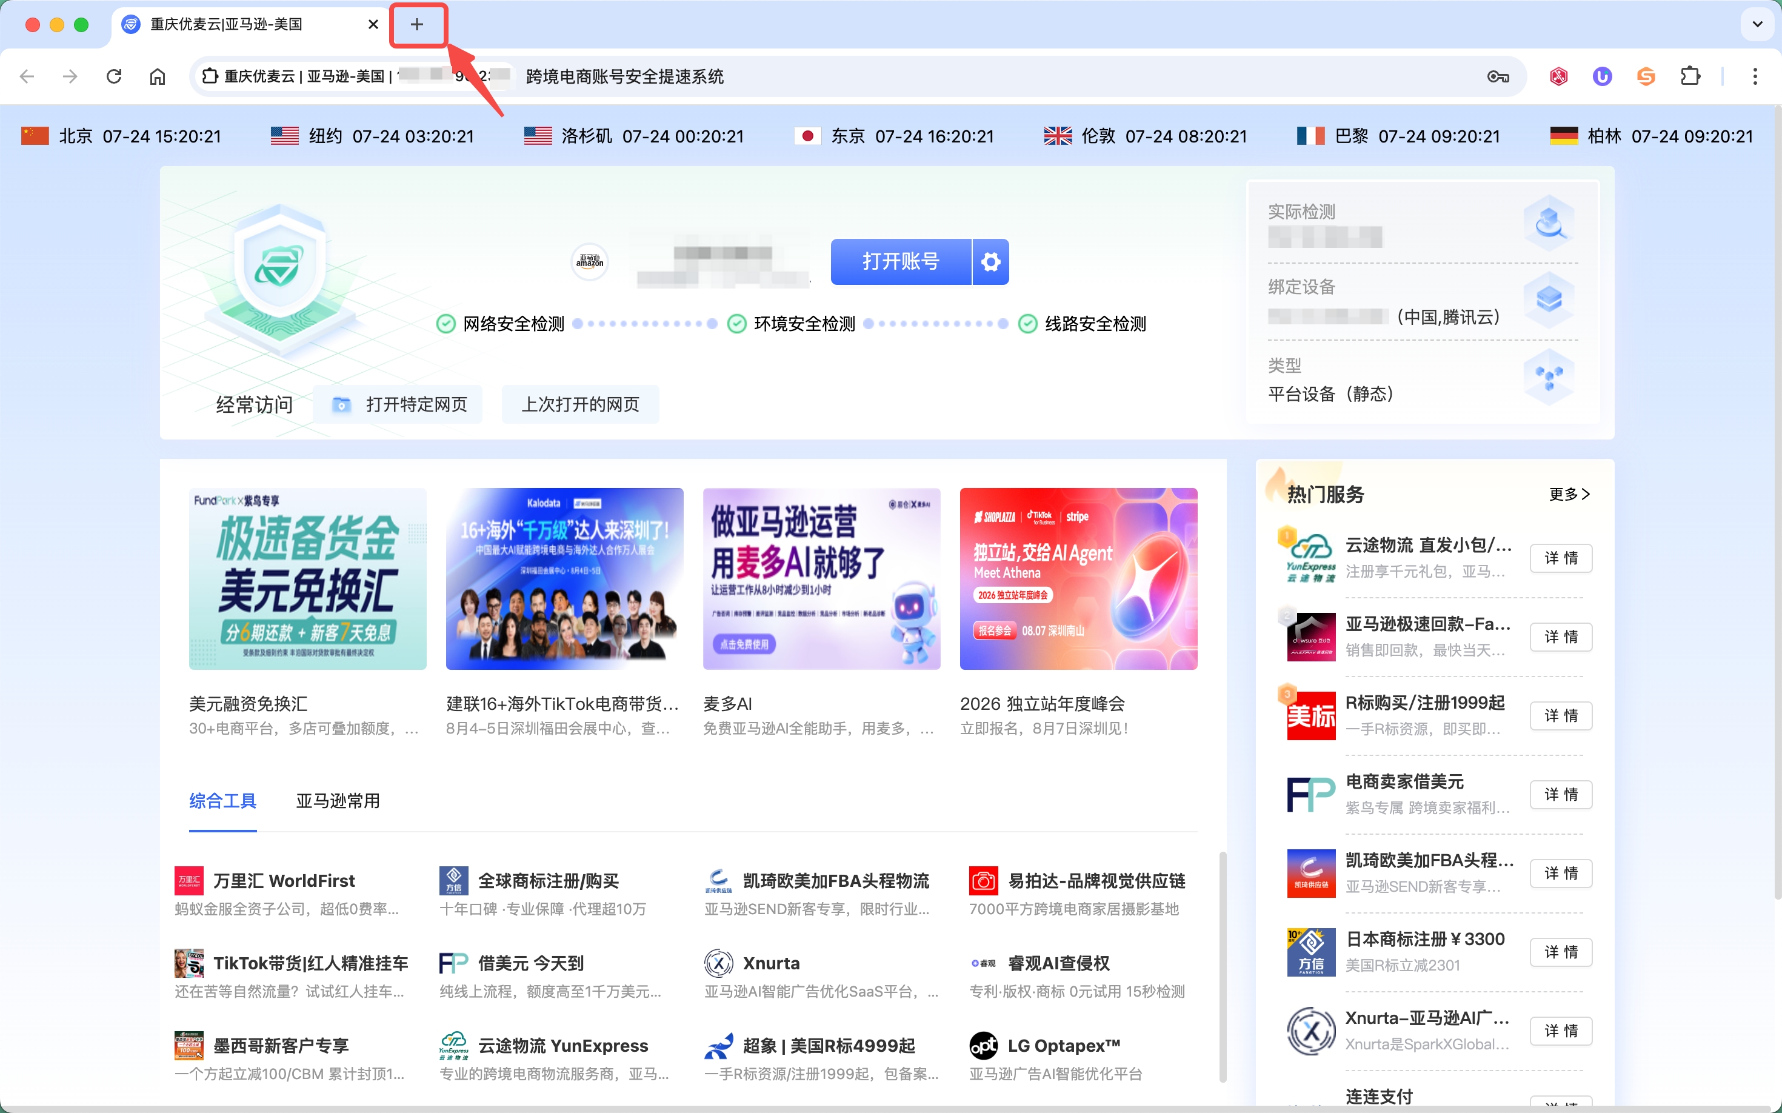Click 方信 logo beside 日本商标注册

[x=1311, y=952]
